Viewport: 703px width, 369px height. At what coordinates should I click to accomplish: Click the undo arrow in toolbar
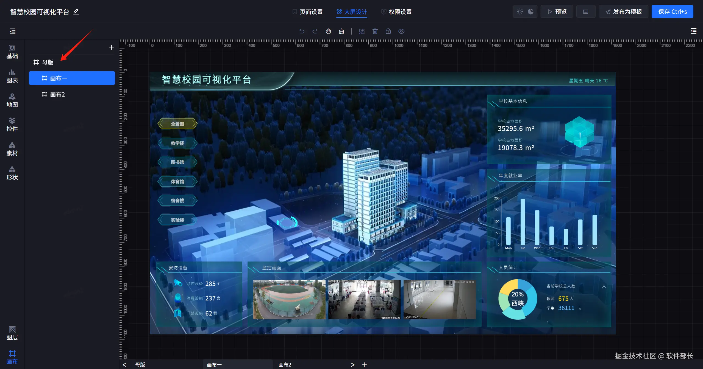pyautogui.click(x=302, y=31)
